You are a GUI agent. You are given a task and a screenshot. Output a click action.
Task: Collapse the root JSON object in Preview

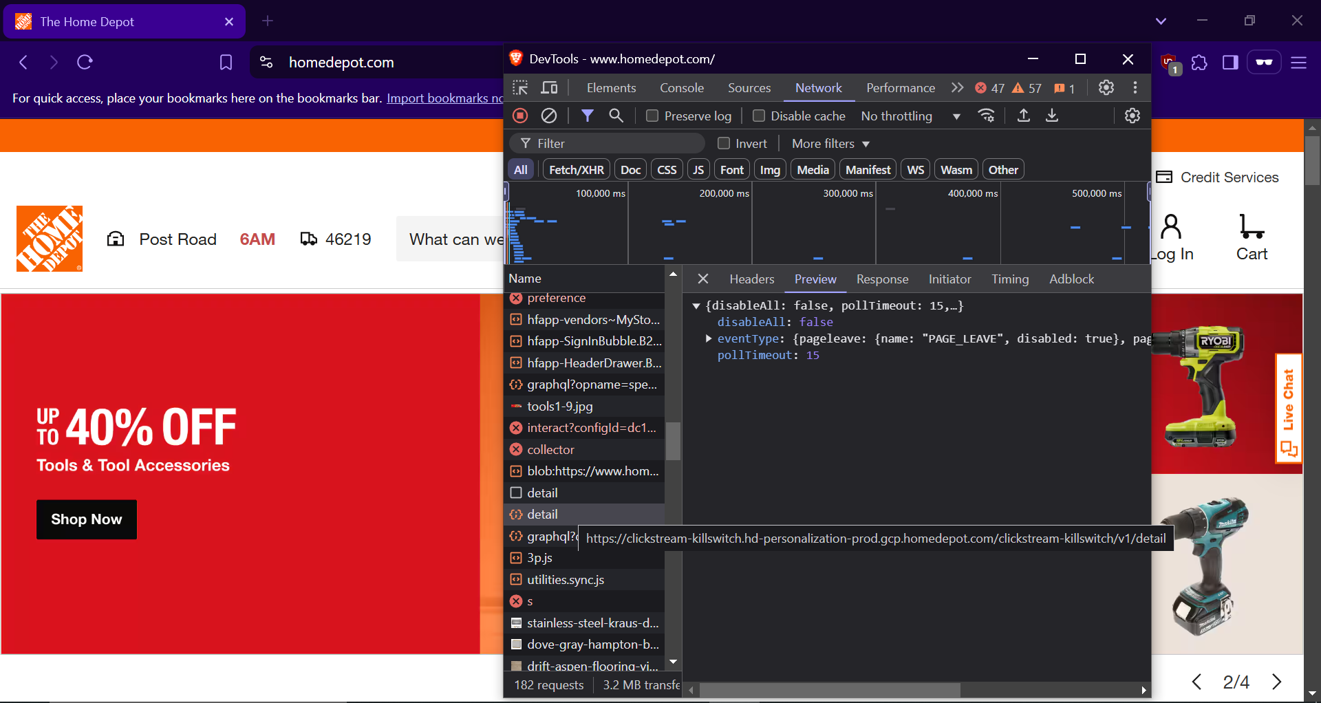point(696,305)
